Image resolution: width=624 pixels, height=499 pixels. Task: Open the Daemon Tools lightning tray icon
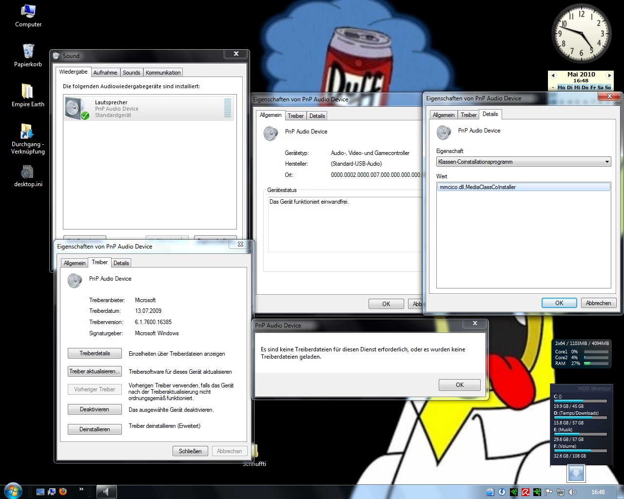[502, 492]
